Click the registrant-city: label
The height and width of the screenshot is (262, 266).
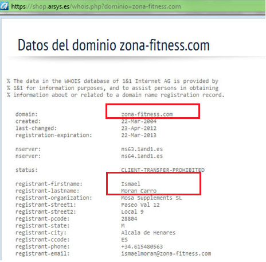coord(41,233)
